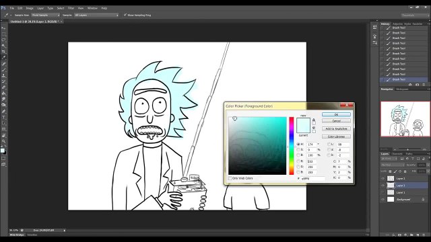Click OK in the Color Picker
Image resolution: width=431 pixels, height=242 pixels.
click(336, 114)
